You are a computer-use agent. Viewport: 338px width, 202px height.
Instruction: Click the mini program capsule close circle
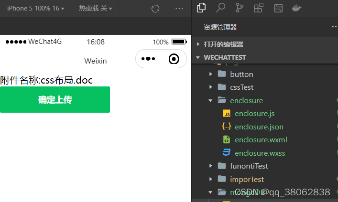click(x=174, y=59)
